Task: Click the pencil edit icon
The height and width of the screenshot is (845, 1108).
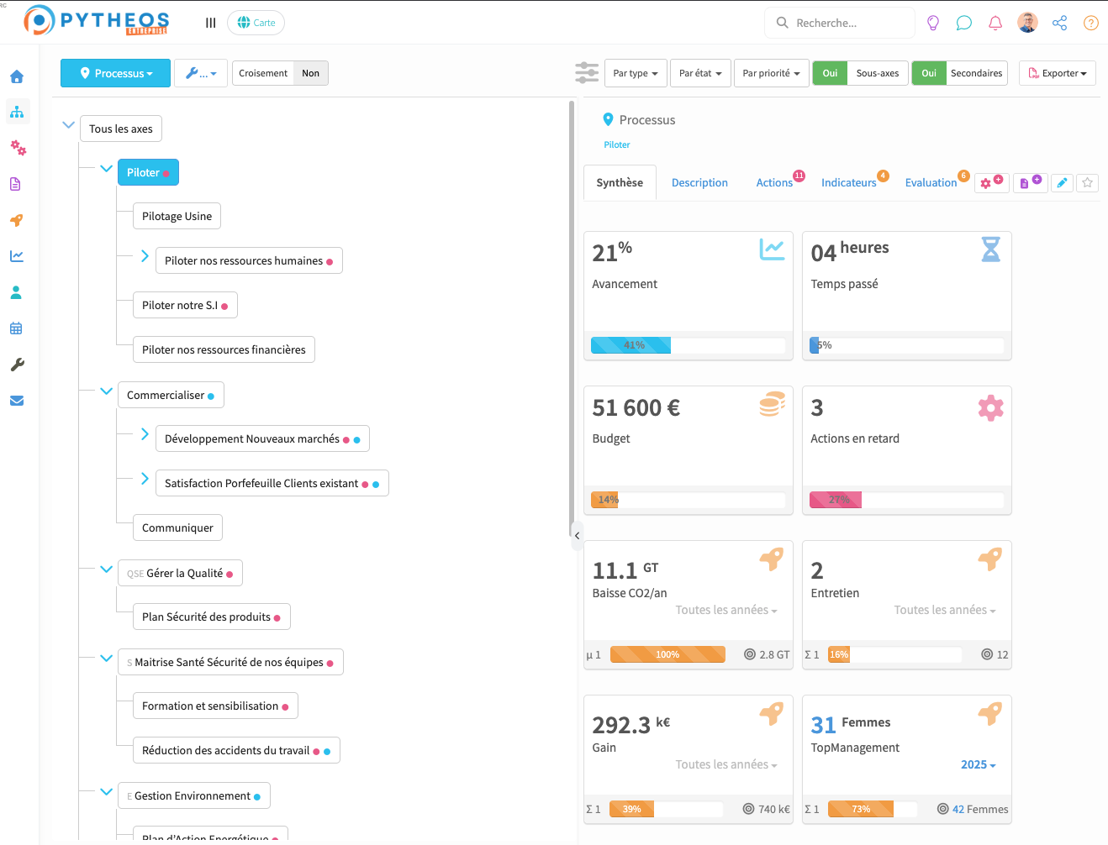Action: (1063, 182)
